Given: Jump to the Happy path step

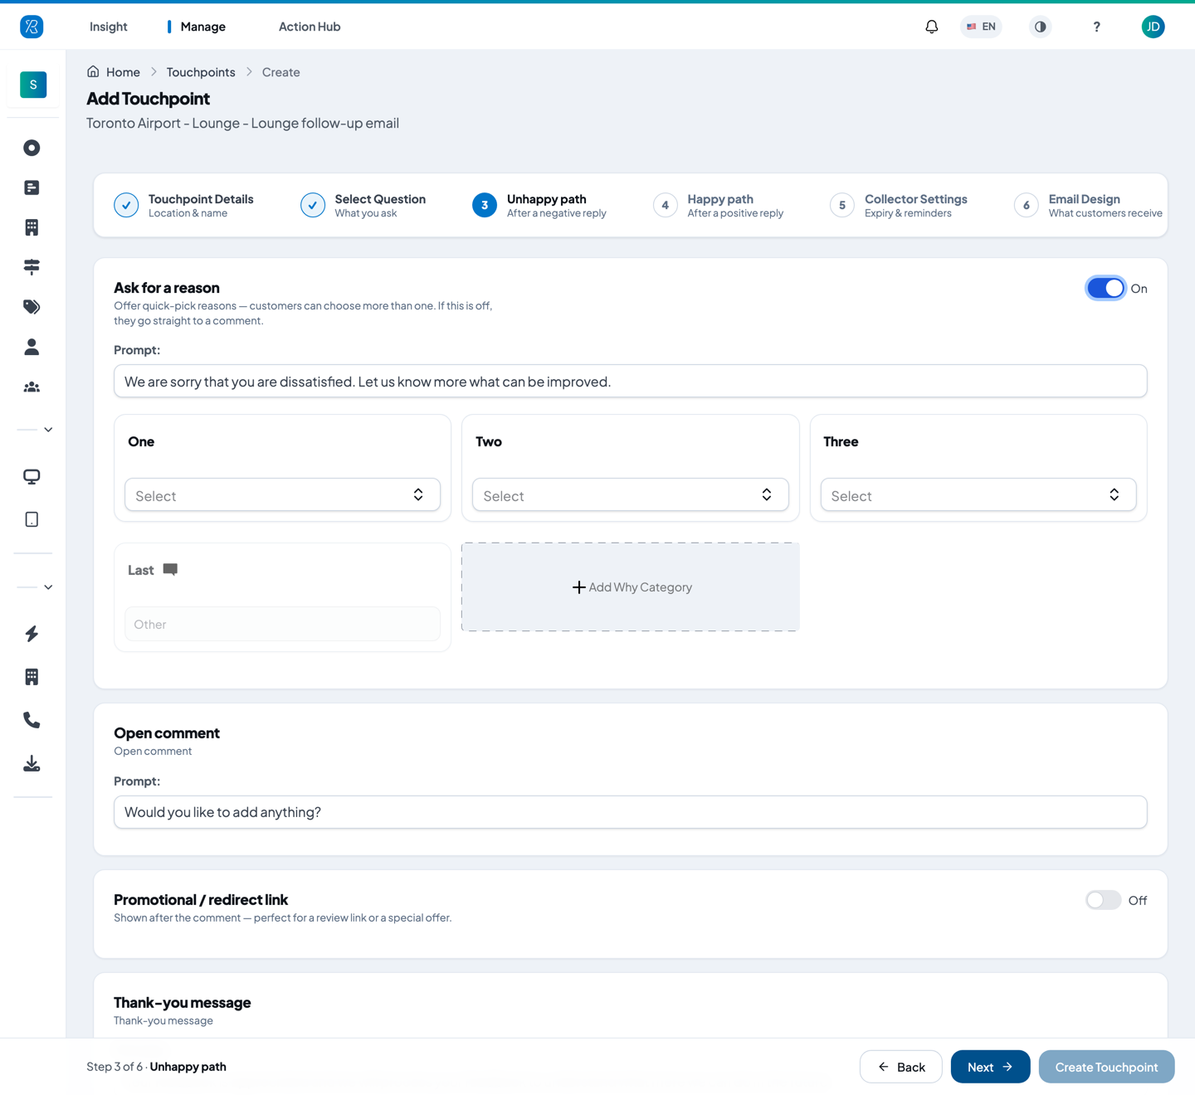Looking at the screenshot, I should coord(719,205).
